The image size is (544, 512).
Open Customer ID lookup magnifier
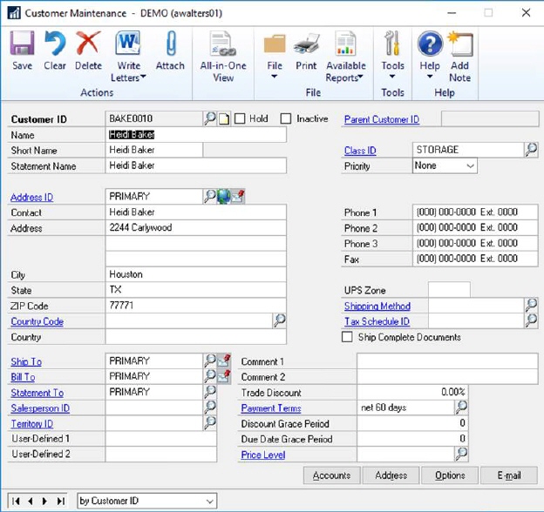[210, 118]
